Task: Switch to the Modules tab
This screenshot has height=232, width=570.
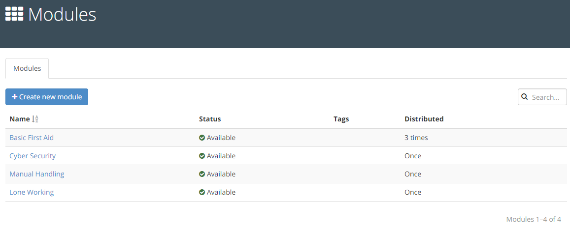Action: point(27,68)
